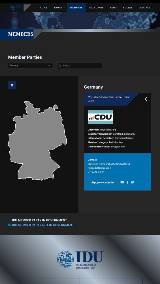Screen dimensions: 160x284
Task: Click the search magnifier icon
Action: click(60, 66)
